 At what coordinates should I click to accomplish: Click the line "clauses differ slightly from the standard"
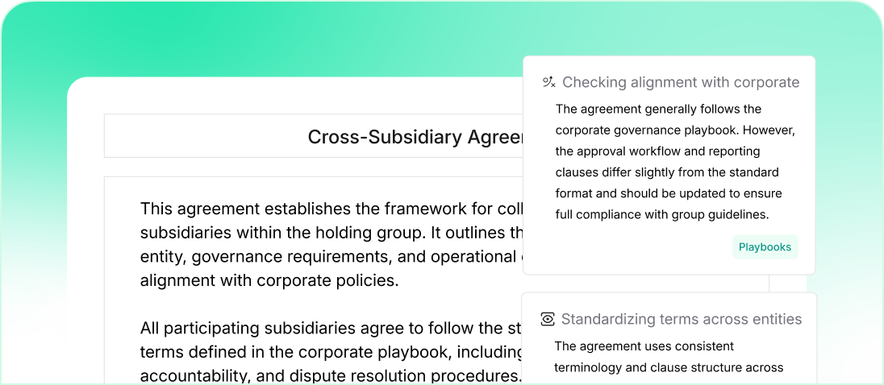[x=666, y=172]
